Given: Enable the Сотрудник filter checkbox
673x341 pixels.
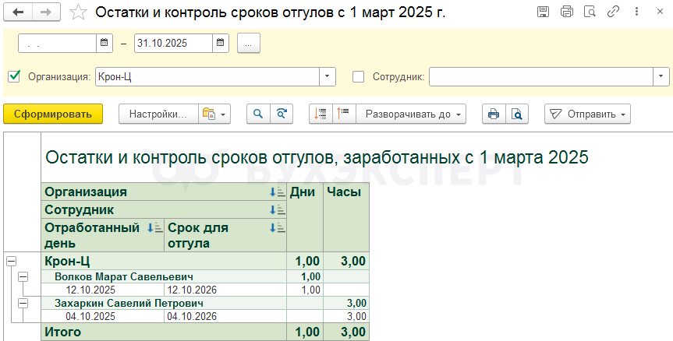Looking at the screenshot, I should [359, 76].
